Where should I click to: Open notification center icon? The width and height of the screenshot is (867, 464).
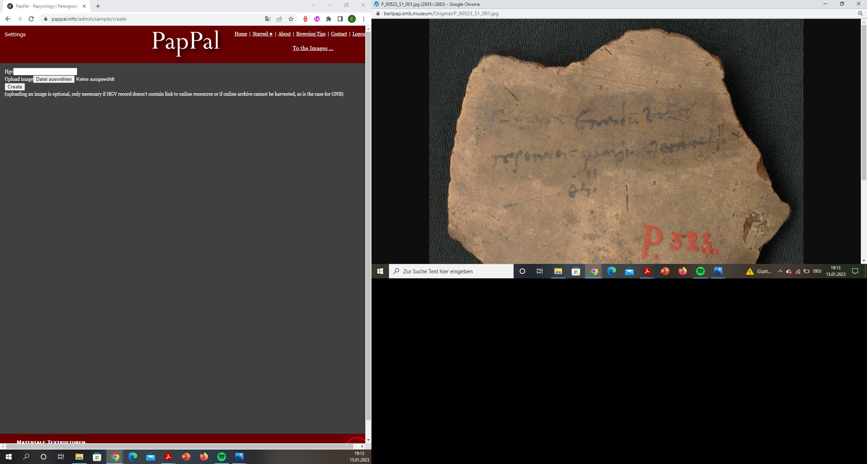[855, 271]
